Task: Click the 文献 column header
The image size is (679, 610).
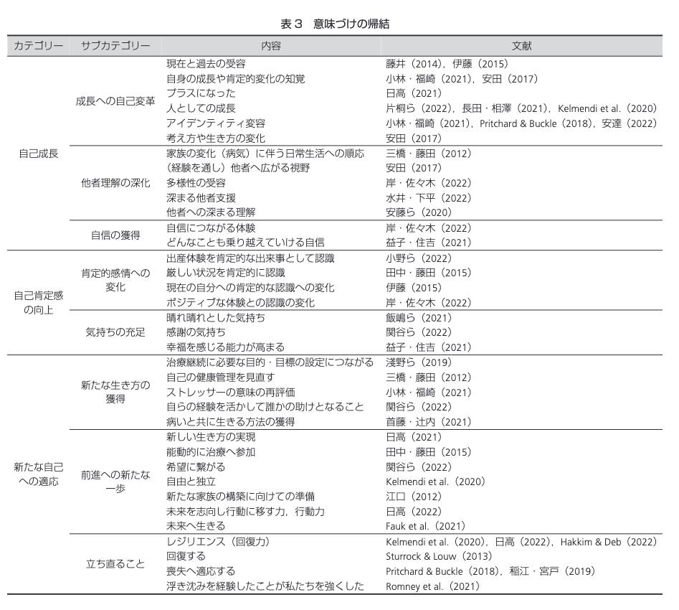Action: click(521, 46)
